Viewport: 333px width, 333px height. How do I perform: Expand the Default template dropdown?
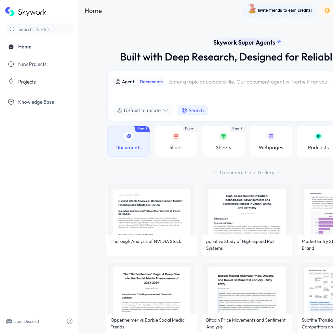click(142, 111)
